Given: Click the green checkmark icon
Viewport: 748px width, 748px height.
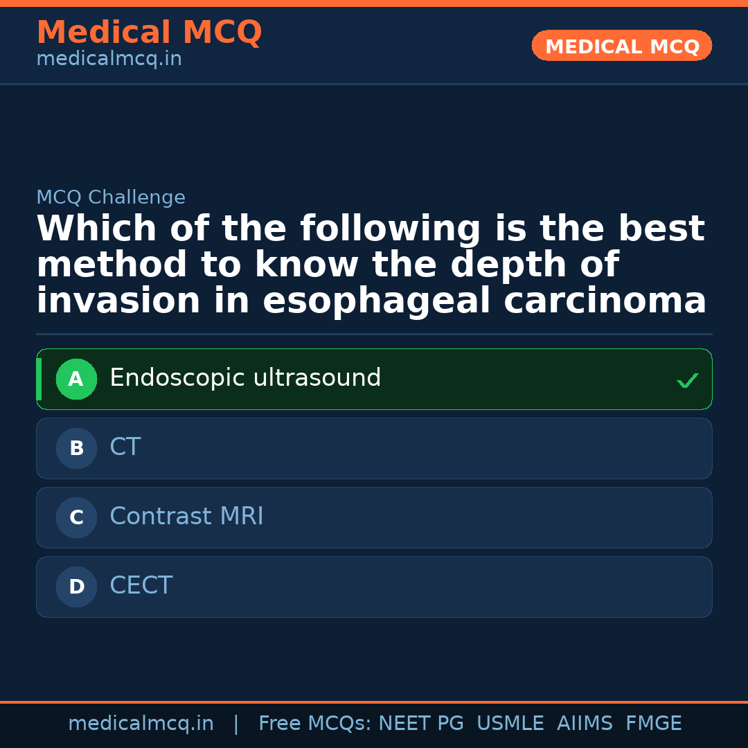Looking at the screenshot, I should [x=687, y=380].
